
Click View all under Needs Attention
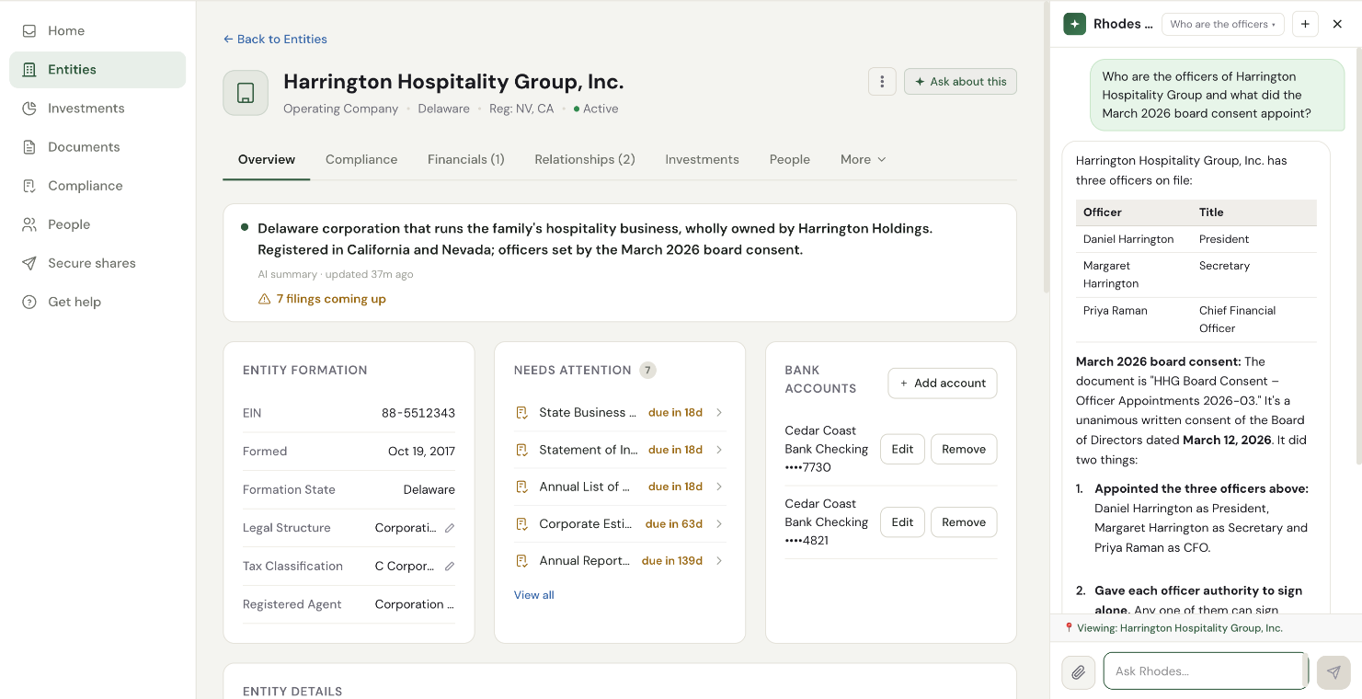pos(534,595)
